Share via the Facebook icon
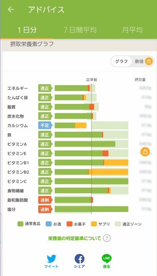Viewport: 157px width, 276px height. click(80, 259)
